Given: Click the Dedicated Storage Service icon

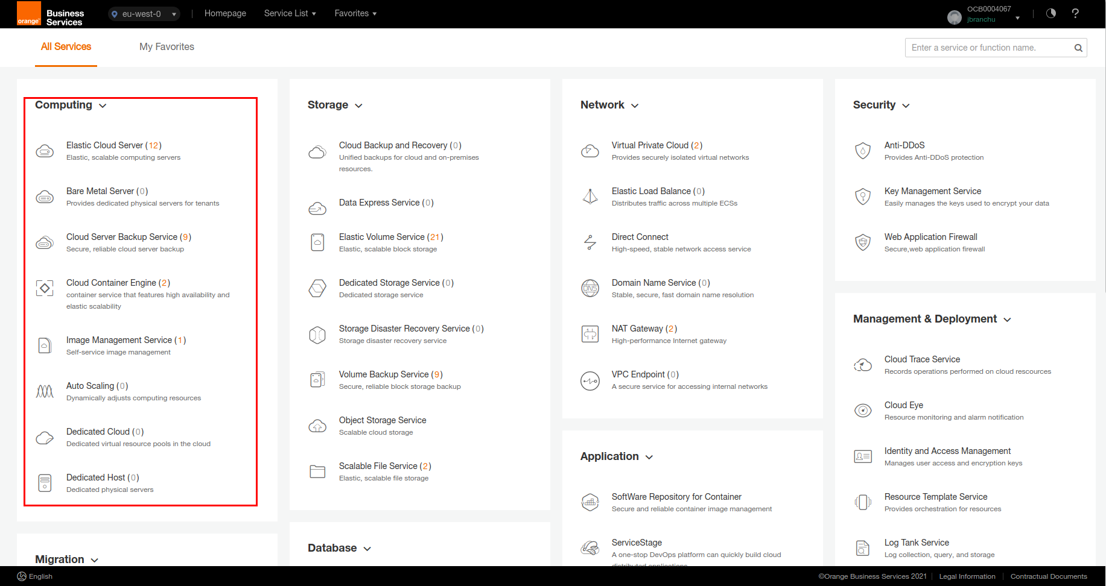Looking at the screenshot, I should click(x=317, y=288).
